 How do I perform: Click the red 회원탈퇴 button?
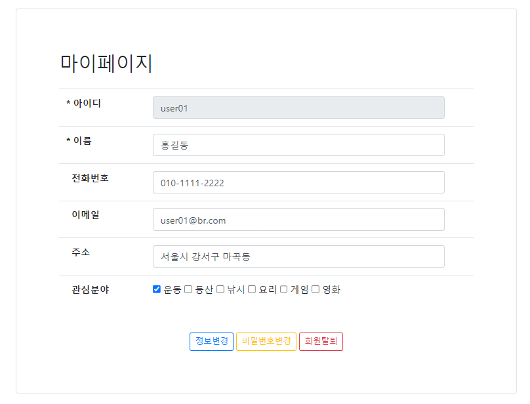click(321, 342)
